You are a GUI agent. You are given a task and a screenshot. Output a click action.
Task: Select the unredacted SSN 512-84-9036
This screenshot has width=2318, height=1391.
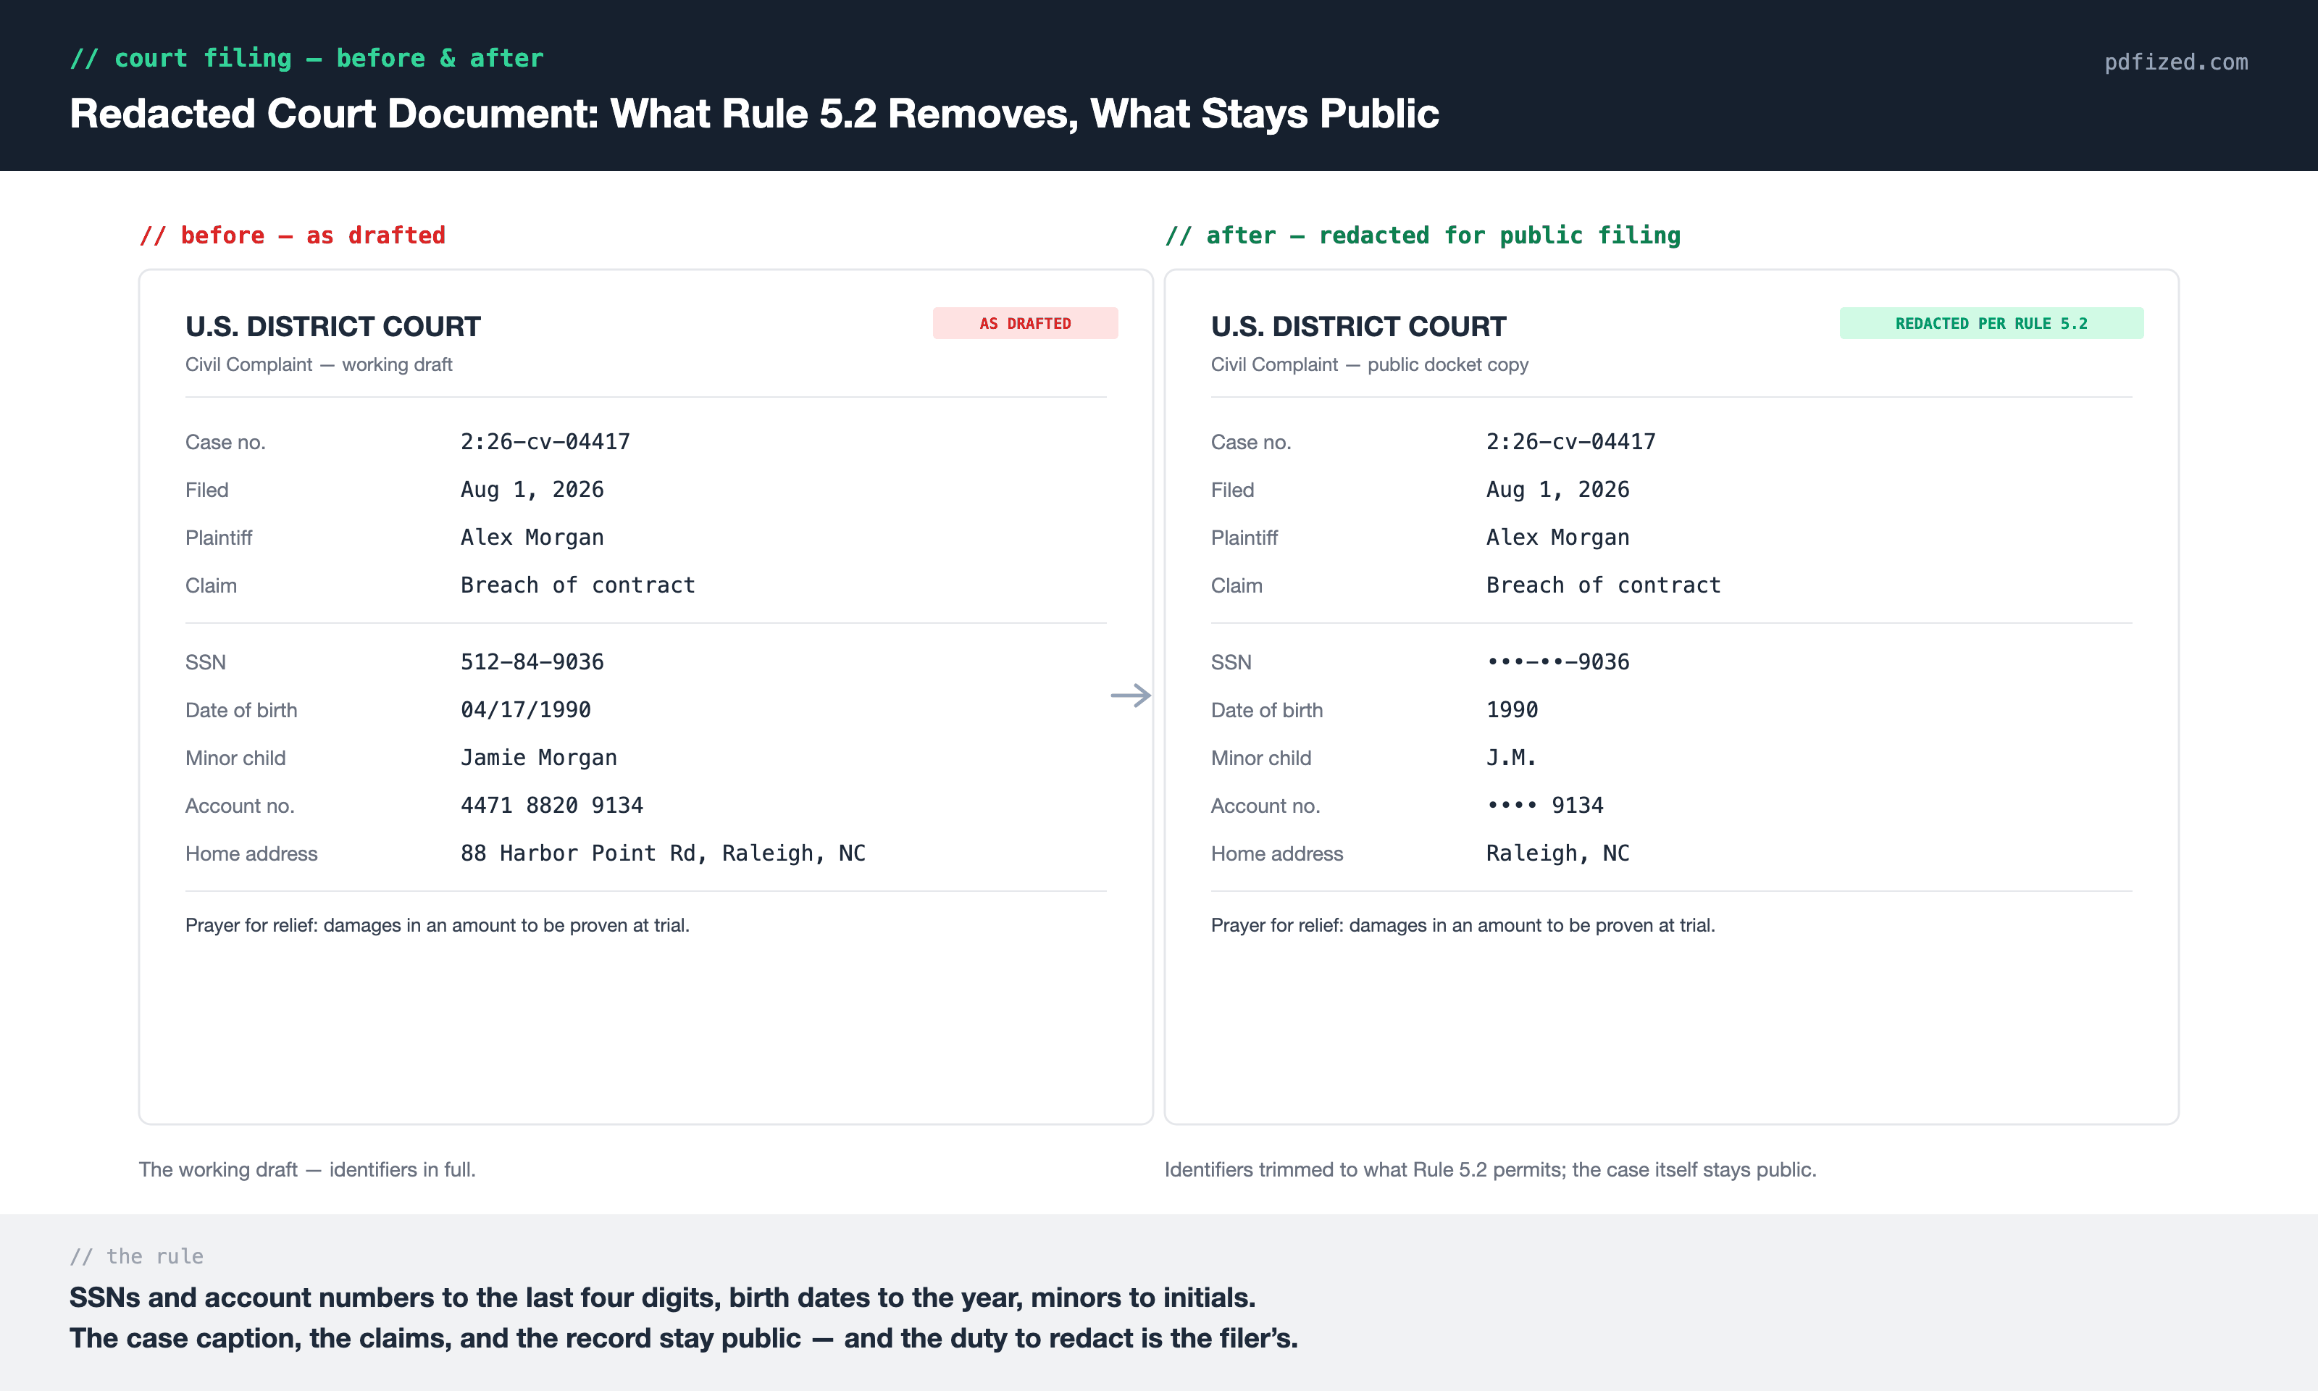pos(532,661)
